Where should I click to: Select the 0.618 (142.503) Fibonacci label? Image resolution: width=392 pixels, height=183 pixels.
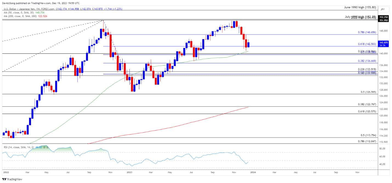(367, 44)
